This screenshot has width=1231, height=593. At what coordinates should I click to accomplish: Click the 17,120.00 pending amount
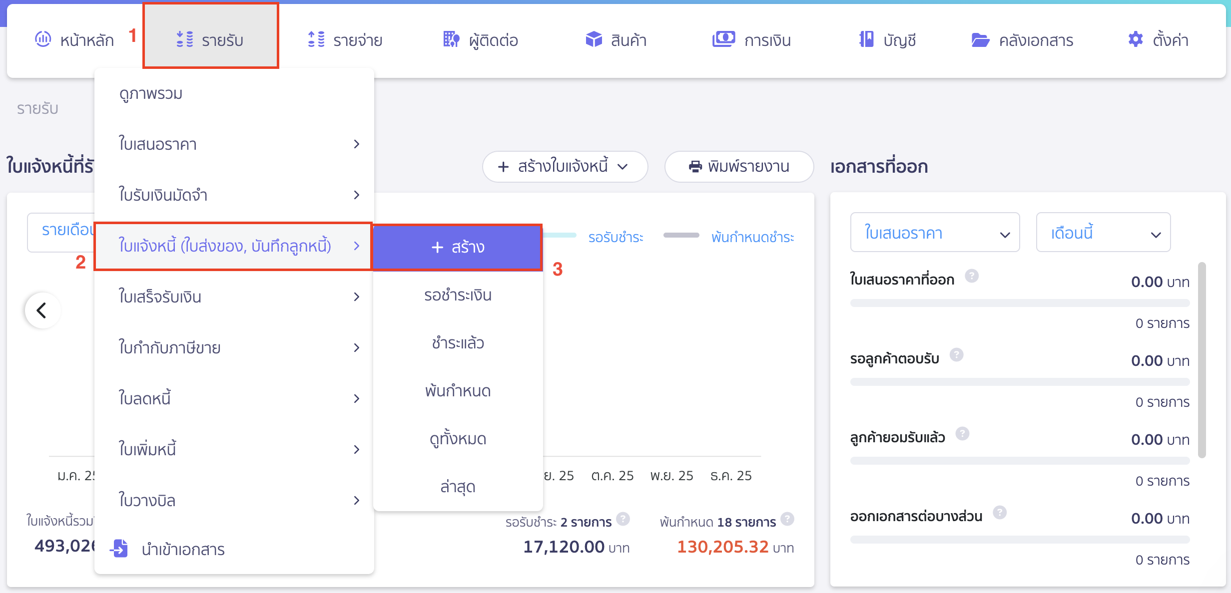(564, 547)
